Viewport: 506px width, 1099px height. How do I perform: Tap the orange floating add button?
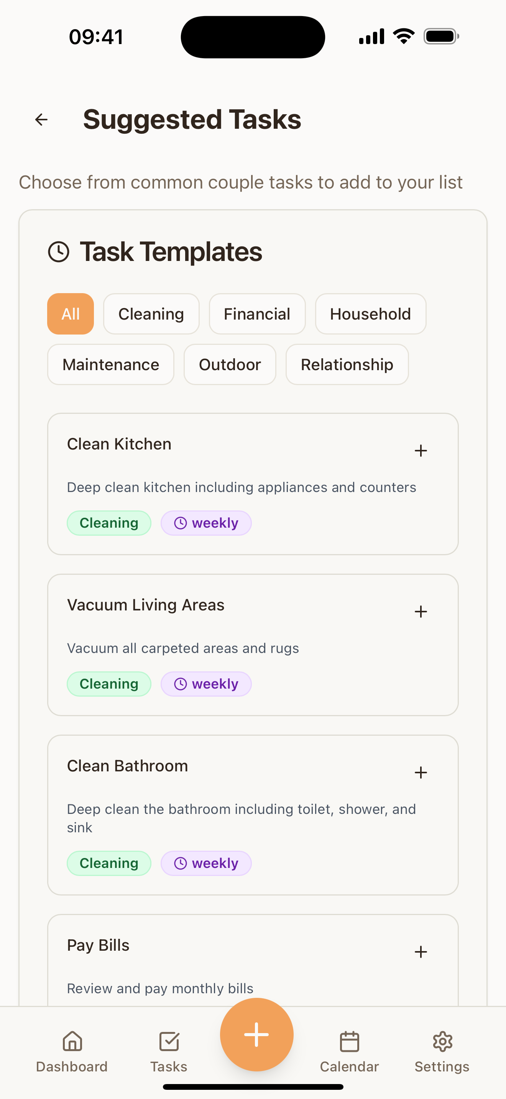pos(256,1034)
